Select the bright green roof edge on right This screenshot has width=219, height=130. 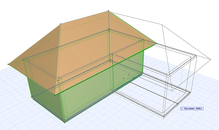pyautogui.click(x=133, y=27)
